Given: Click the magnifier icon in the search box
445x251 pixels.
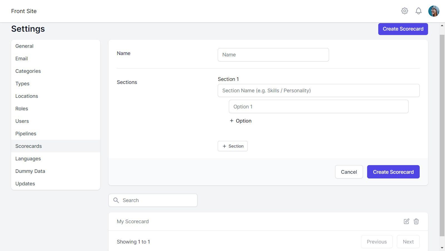Looking at the screenshot, I should coord(116,200).
